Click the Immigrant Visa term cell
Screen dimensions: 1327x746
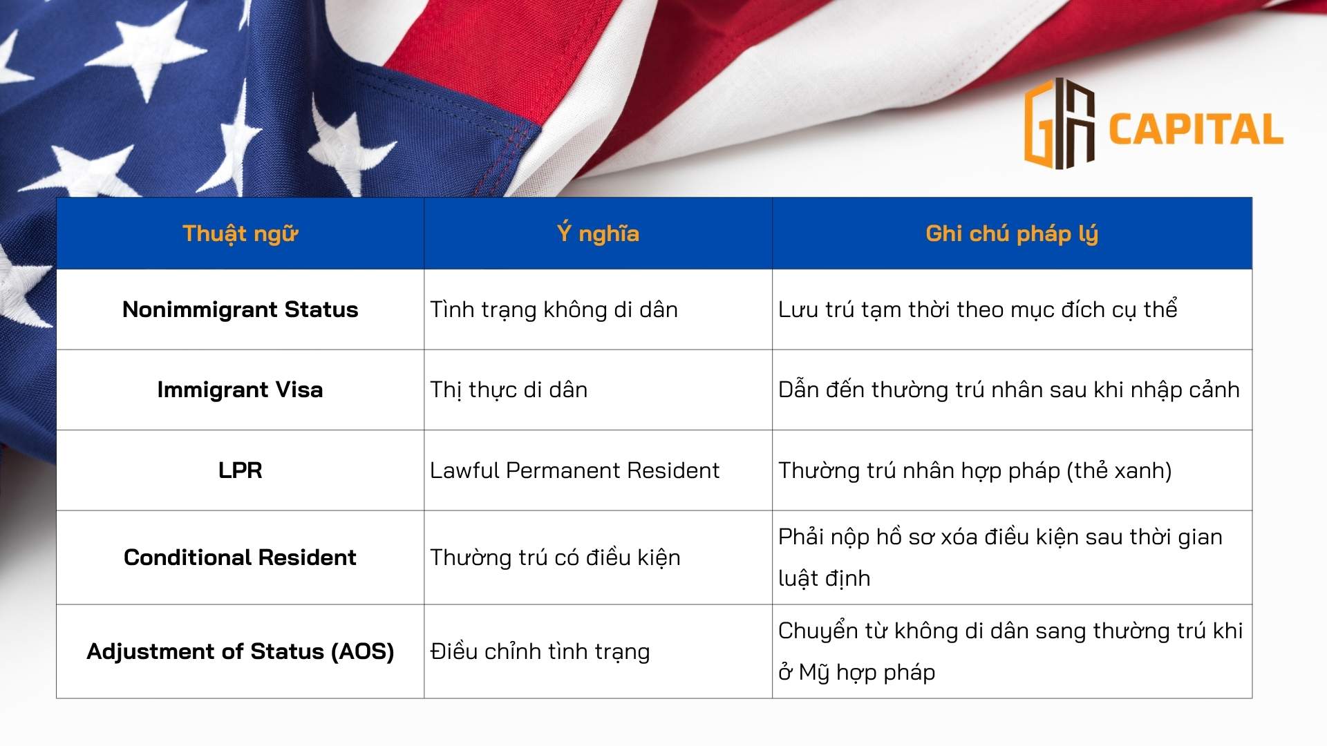pos(240,390)
